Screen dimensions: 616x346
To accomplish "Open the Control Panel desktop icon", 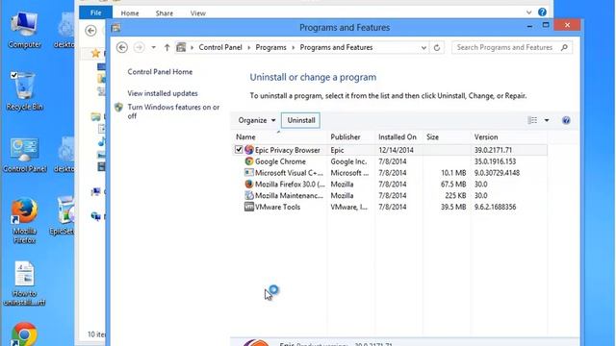I will pyautogui.click(x=24, y=155).
